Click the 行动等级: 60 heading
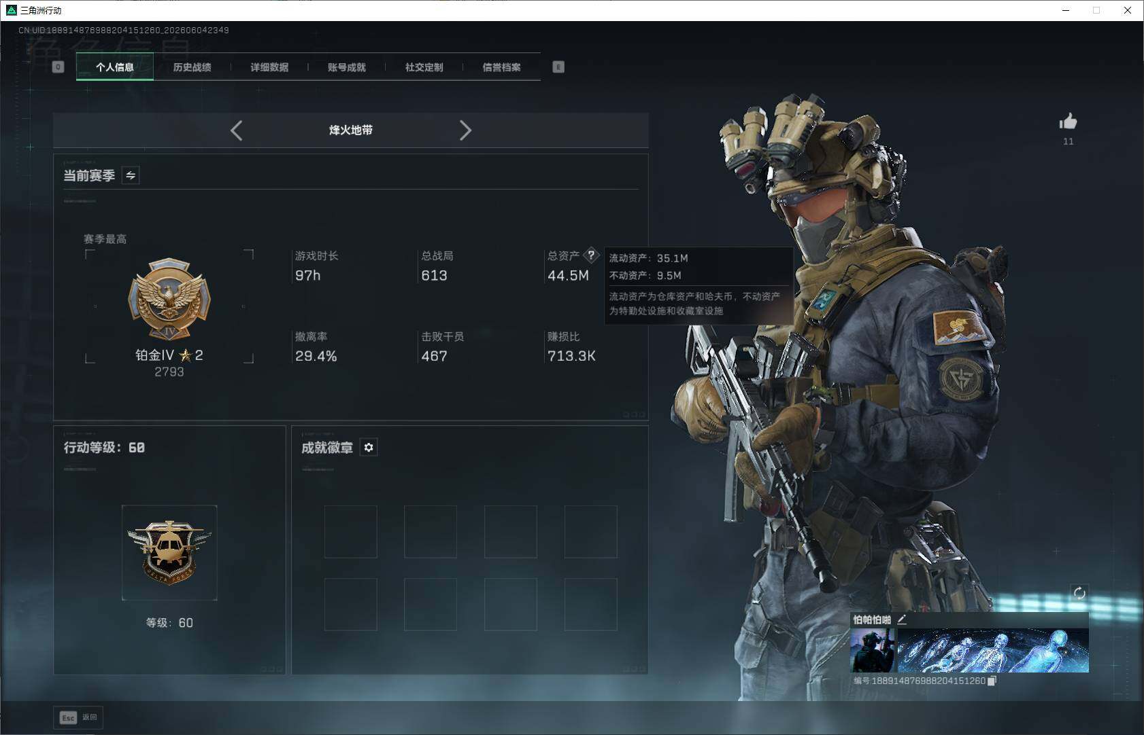Image resolution: width=1144 pixels, height=735 pixels. pos(104,448)
